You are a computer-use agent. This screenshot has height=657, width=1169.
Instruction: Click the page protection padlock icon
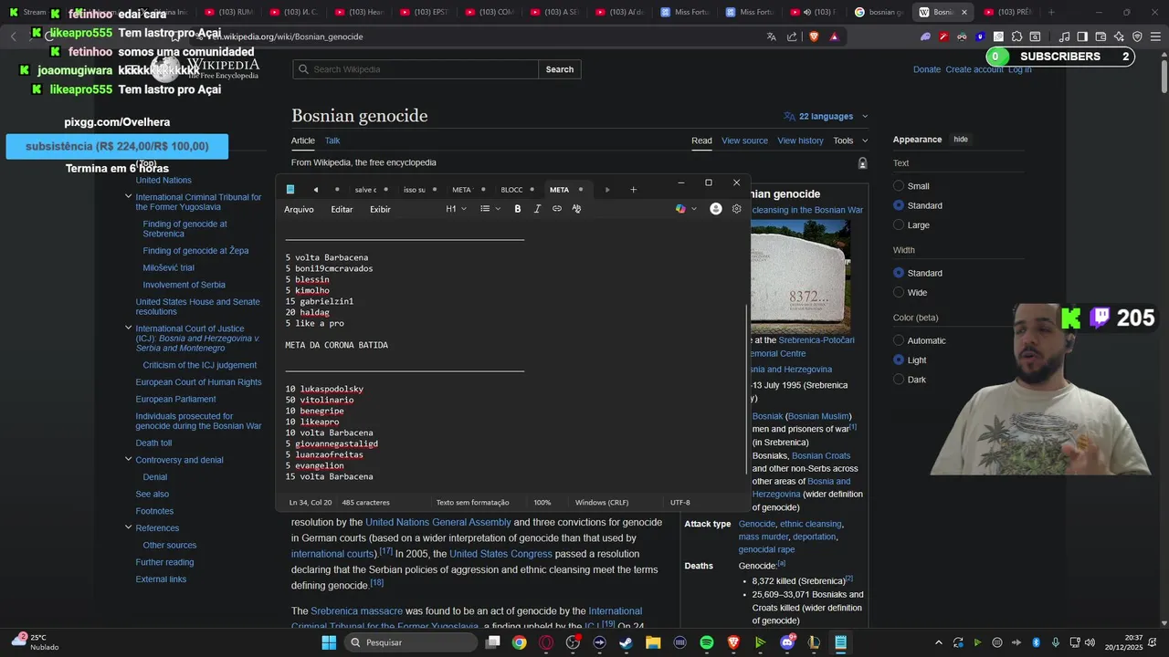coord(862,162)
